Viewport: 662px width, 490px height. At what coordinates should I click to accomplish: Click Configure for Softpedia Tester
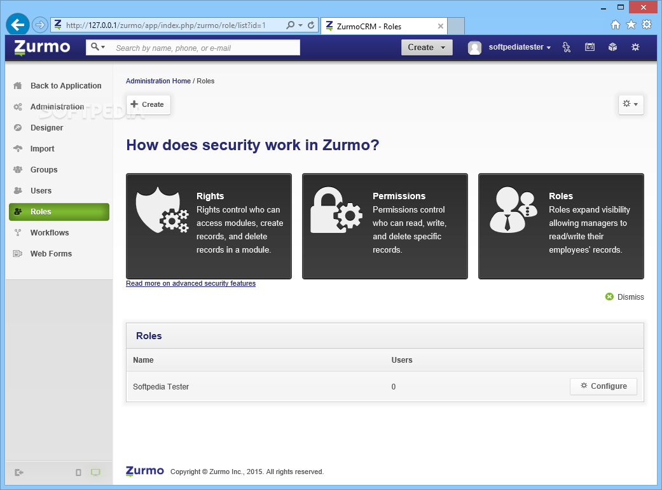[x=603, y=386]
